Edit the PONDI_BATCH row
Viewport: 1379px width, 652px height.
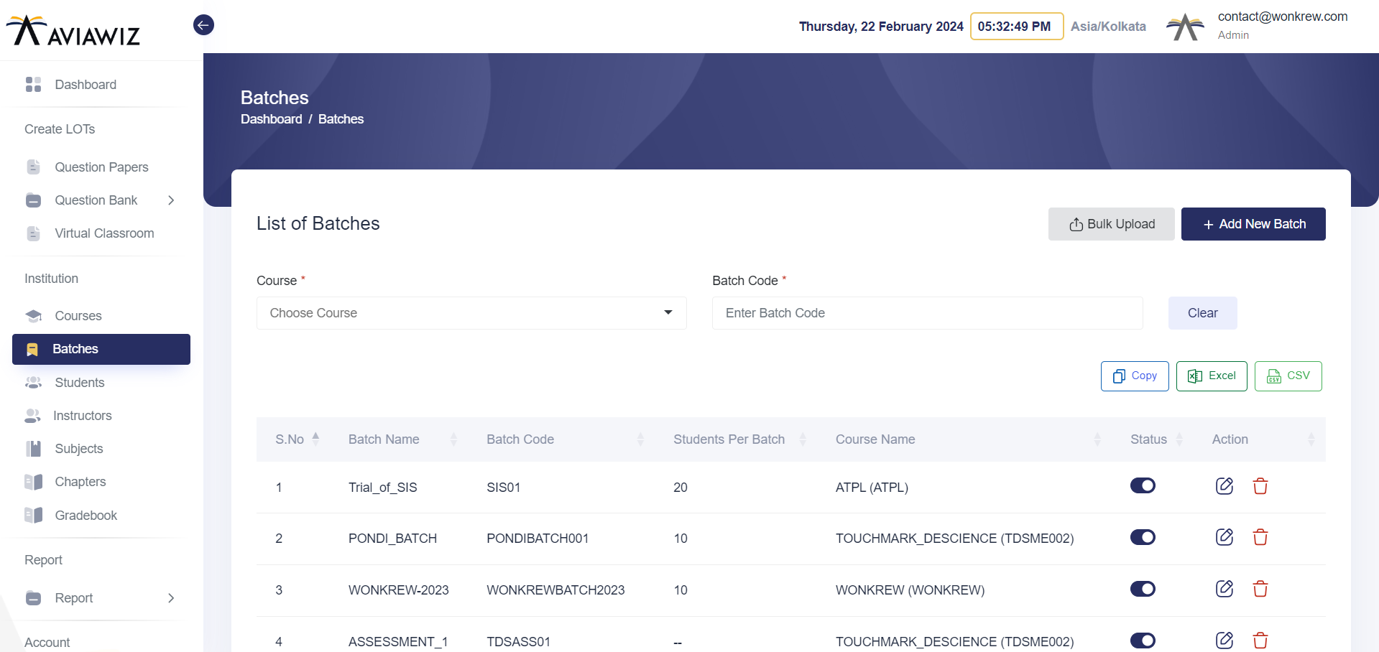point(1225,537)
